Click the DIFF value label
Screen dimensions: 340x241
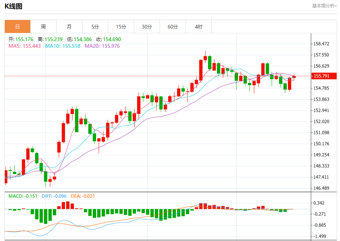(x=54, y=196)
